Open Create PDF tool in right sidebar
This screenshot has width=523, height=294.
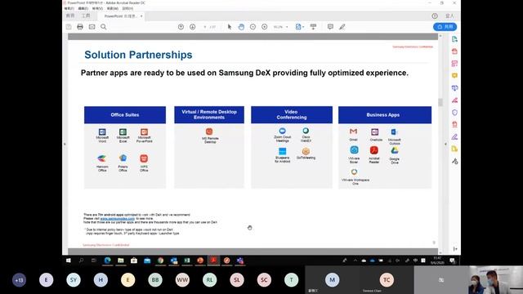click(x=454, y=51)
